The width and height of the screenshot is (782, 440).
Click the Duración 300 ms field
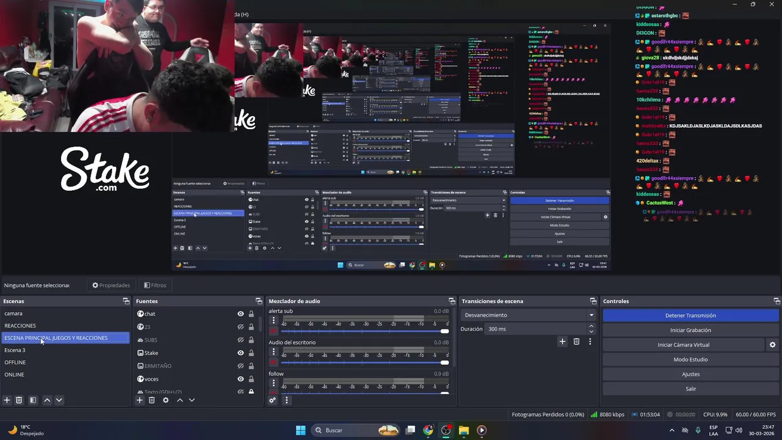point(536,329)
